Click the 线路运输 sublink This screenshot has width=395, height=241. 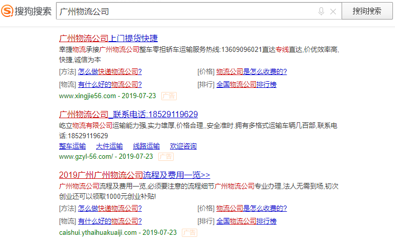point(146,146)
